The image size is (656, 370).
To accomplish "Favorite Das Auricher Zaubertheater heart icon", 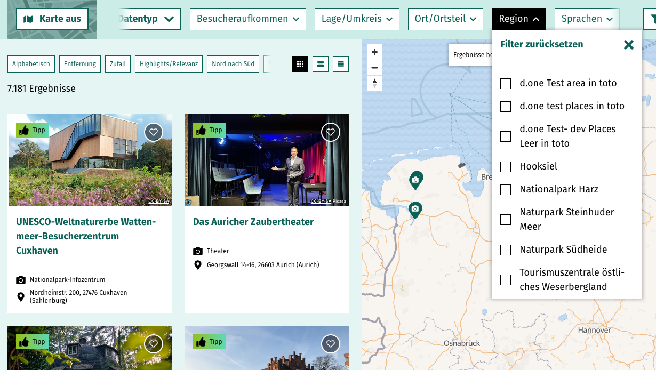I will (x=331, y=132).
